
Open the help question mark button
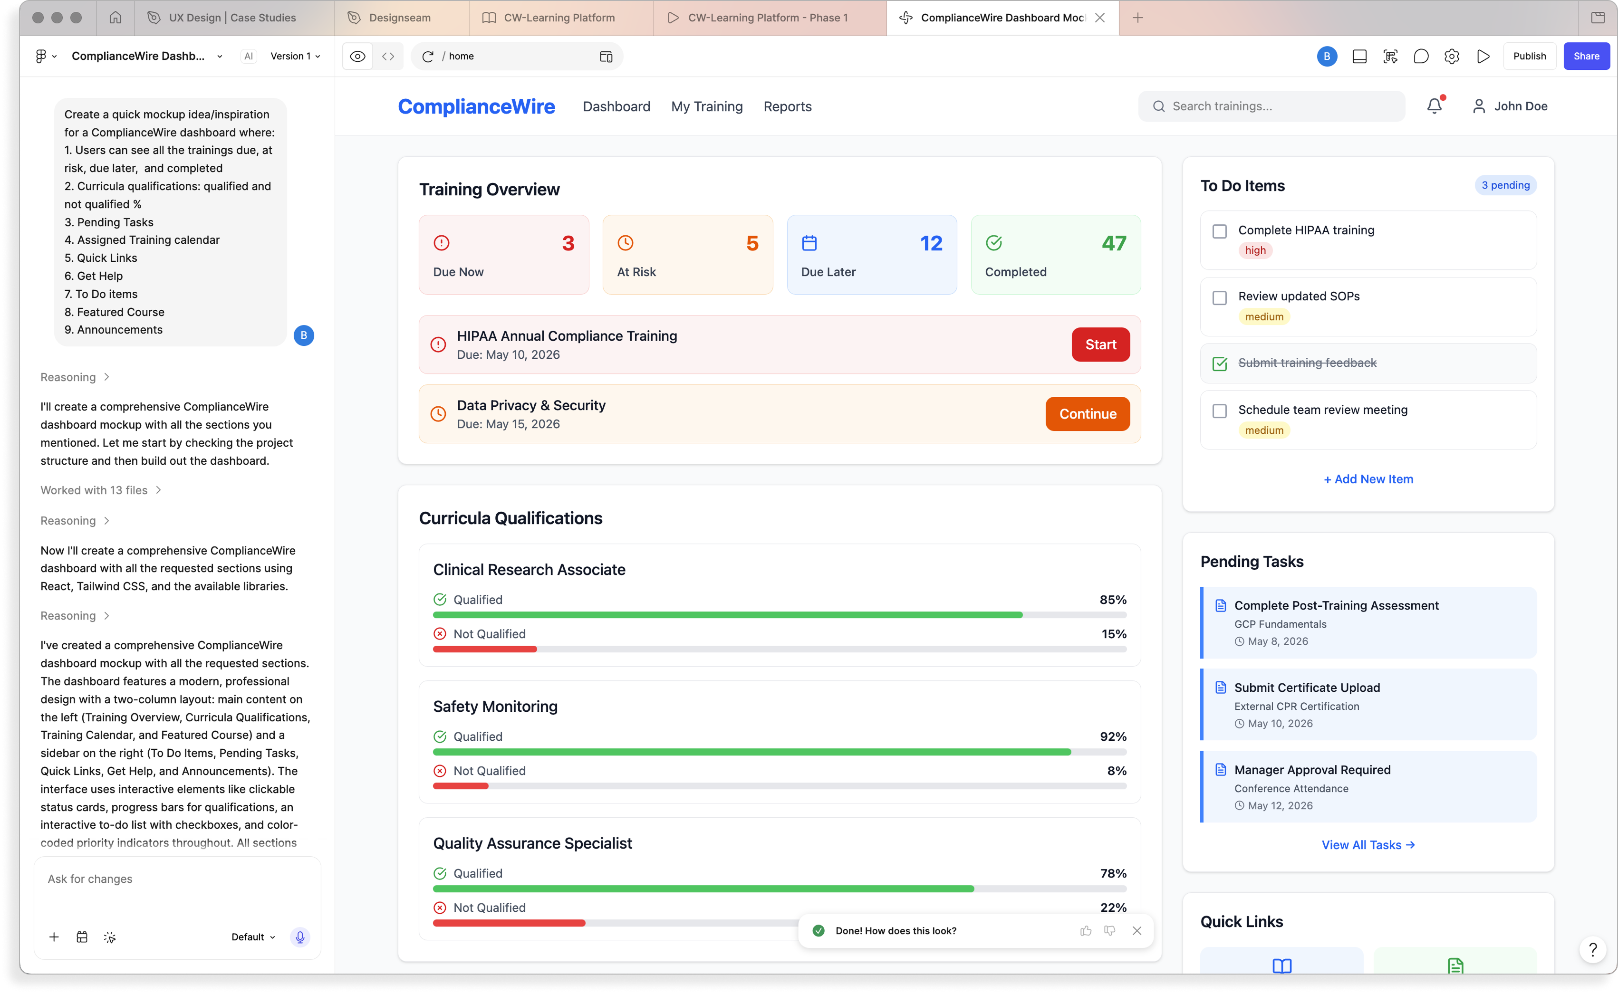coord(1592,949)
